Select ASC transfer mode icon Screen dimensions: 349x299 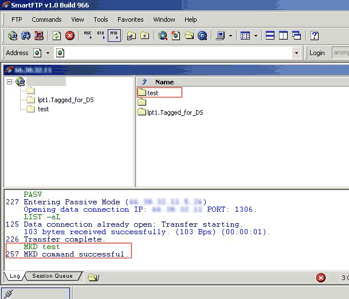[x=88, y=36]
